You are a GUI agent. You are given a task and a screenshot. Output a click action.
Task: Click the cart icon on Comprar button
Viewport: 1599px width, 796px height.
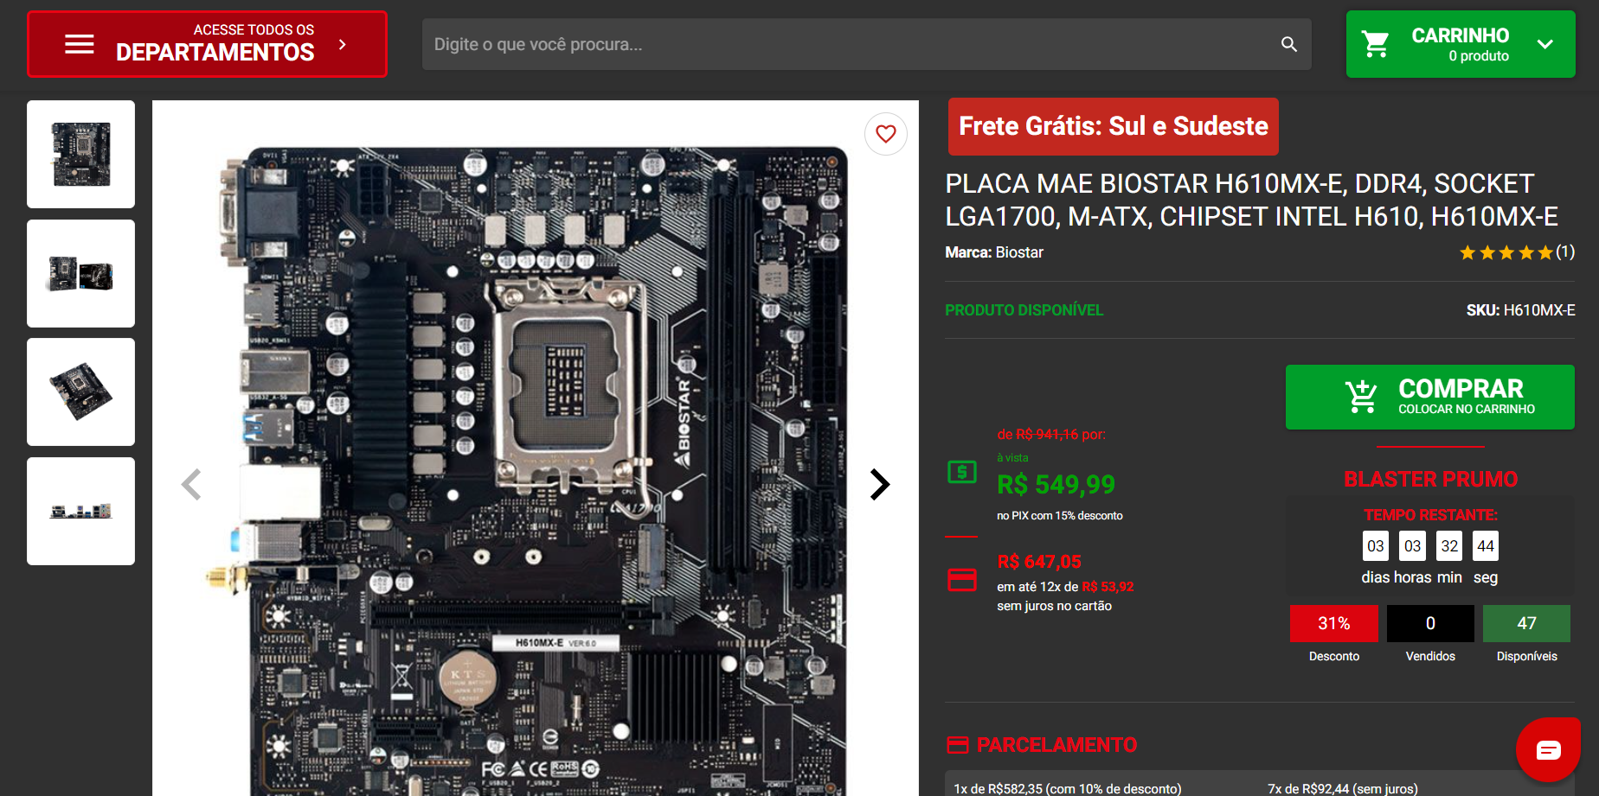(x=1361, y=397)
